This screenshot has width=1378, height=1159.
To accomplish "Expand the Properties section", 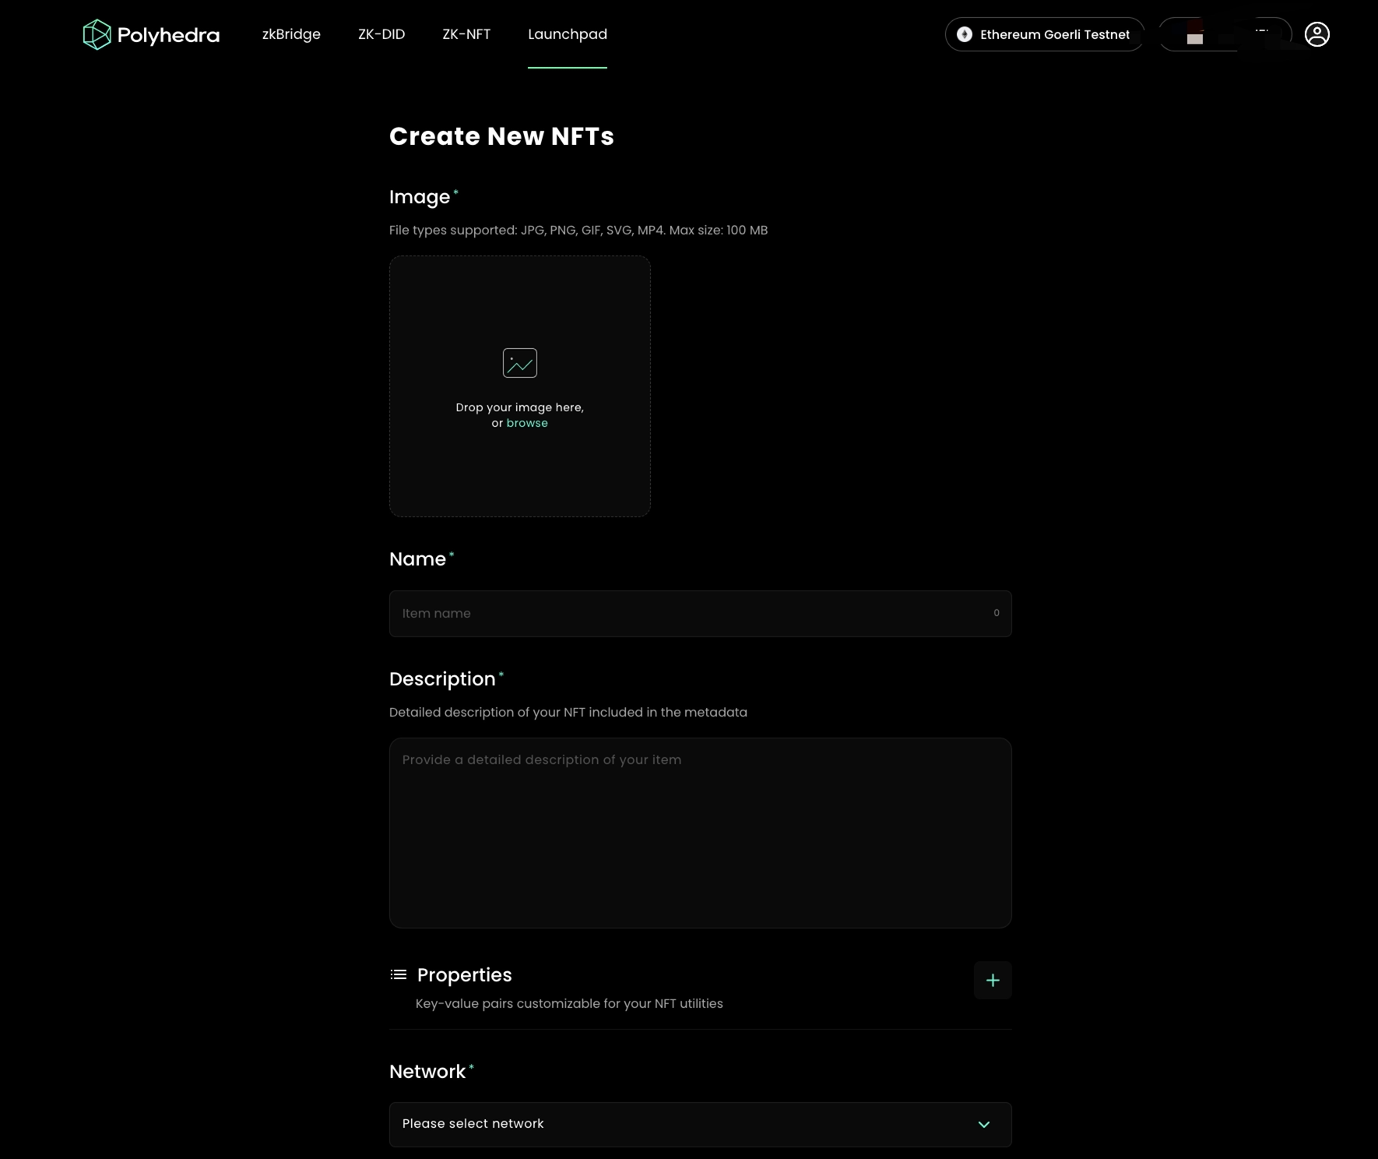I will tap(464, 974).
